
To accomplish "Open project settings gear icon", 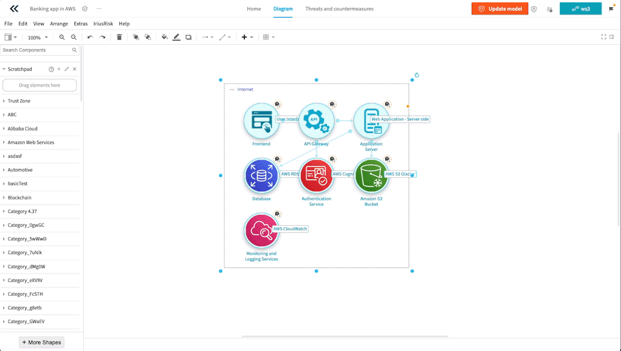I will tap(84, 8).
